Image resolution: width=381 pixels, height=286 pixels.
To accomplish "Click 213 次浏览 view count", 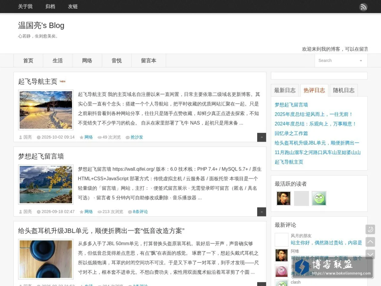I will click(x=113, y=212).
